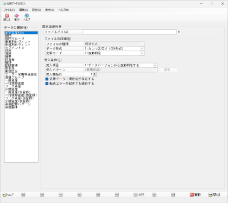Click the F1 ヘルプ function key button
The height and width of the screenshot is (203, 228).
click(8, 195)
